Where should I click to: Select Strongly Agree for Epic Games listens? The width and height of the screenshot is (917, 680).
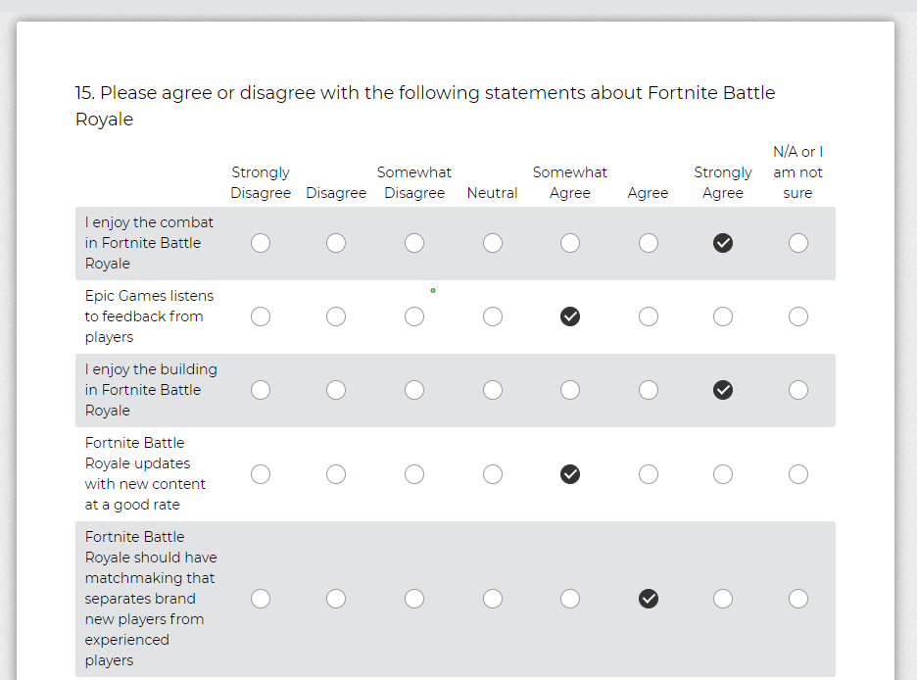(723, 316)
